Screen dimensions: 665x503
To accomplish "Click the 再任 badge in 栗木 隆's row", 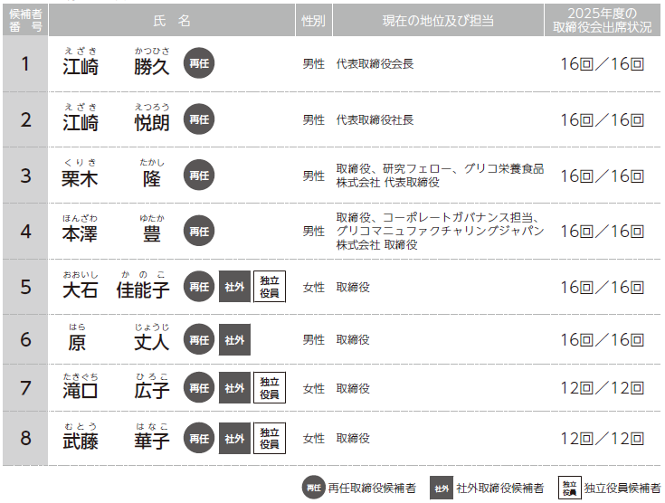I will coord(199,176).
